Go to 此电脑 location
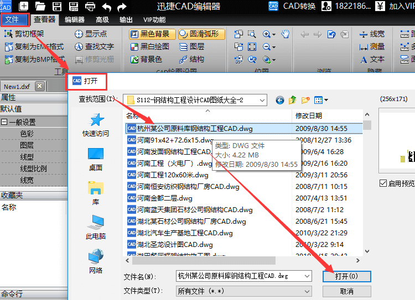 96,228
